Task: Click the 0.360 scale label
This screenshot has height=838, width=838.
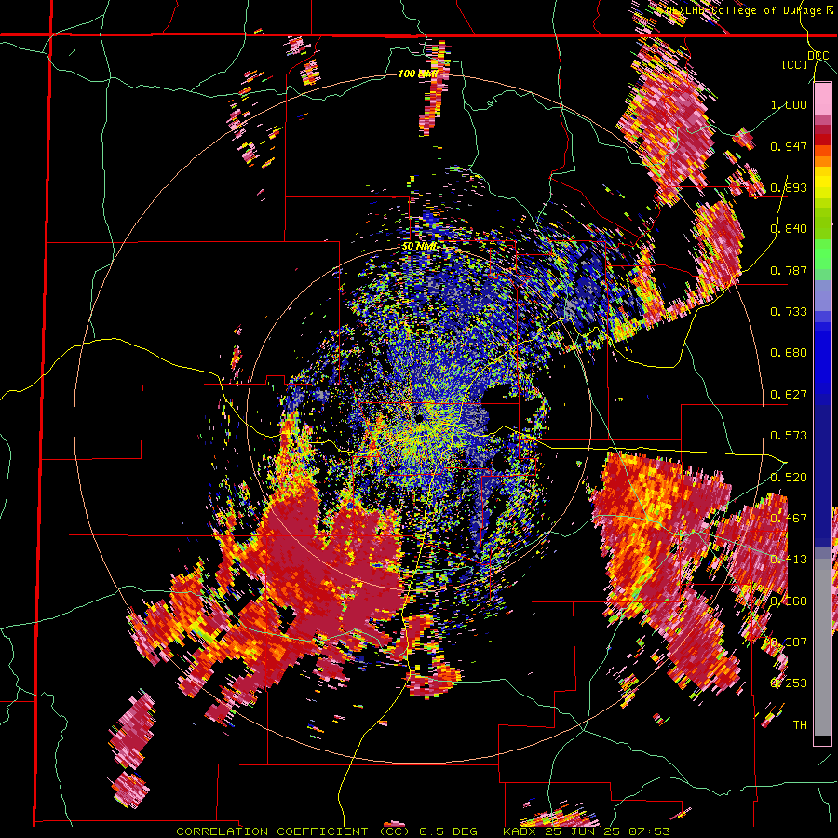Action: [789, 601]
